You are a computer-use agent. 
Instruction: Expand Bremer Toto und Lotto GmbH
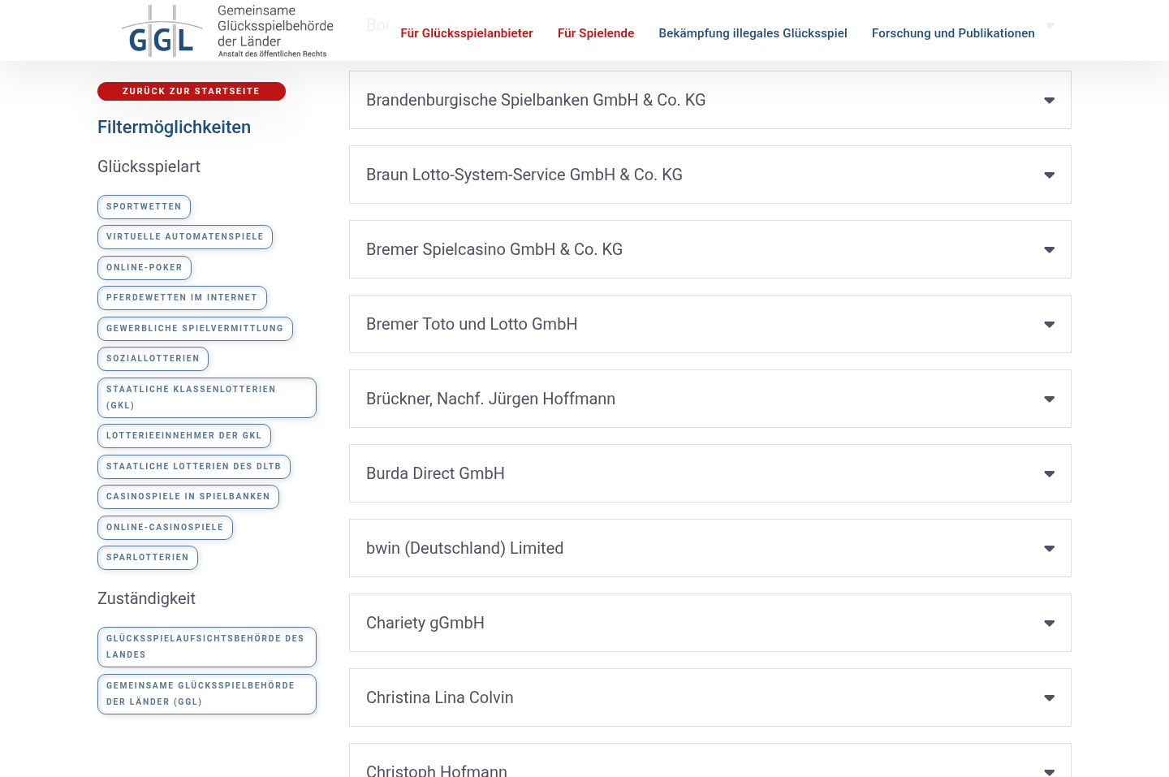point(710,324)
